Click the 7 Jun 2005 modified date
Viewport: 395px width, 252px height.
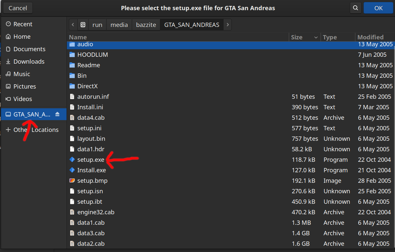(x=372, y=54)
